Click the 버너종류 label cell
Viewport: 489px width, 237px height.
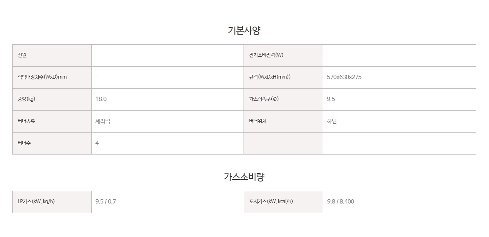pos(52,121)
